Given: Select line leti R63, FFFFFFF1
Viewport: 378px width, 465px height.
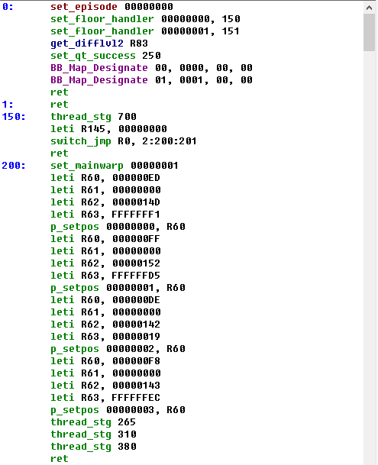Looking at the screenshot, I should (105, 215).
